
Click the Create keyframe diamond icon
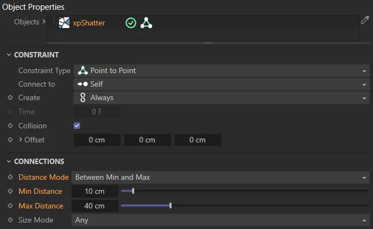click(10, 98)
